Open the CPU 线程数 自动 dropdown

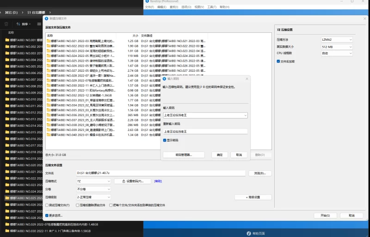[337, 53]
